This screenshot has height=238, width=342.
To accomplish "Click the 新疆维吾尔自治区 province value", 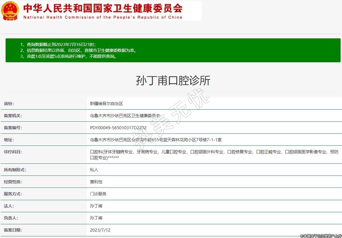I will (x=107, y=104).
